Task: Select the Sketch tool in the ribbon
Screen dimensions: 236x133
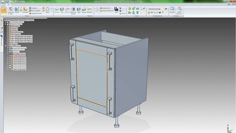Action: [x=17, y=10]
